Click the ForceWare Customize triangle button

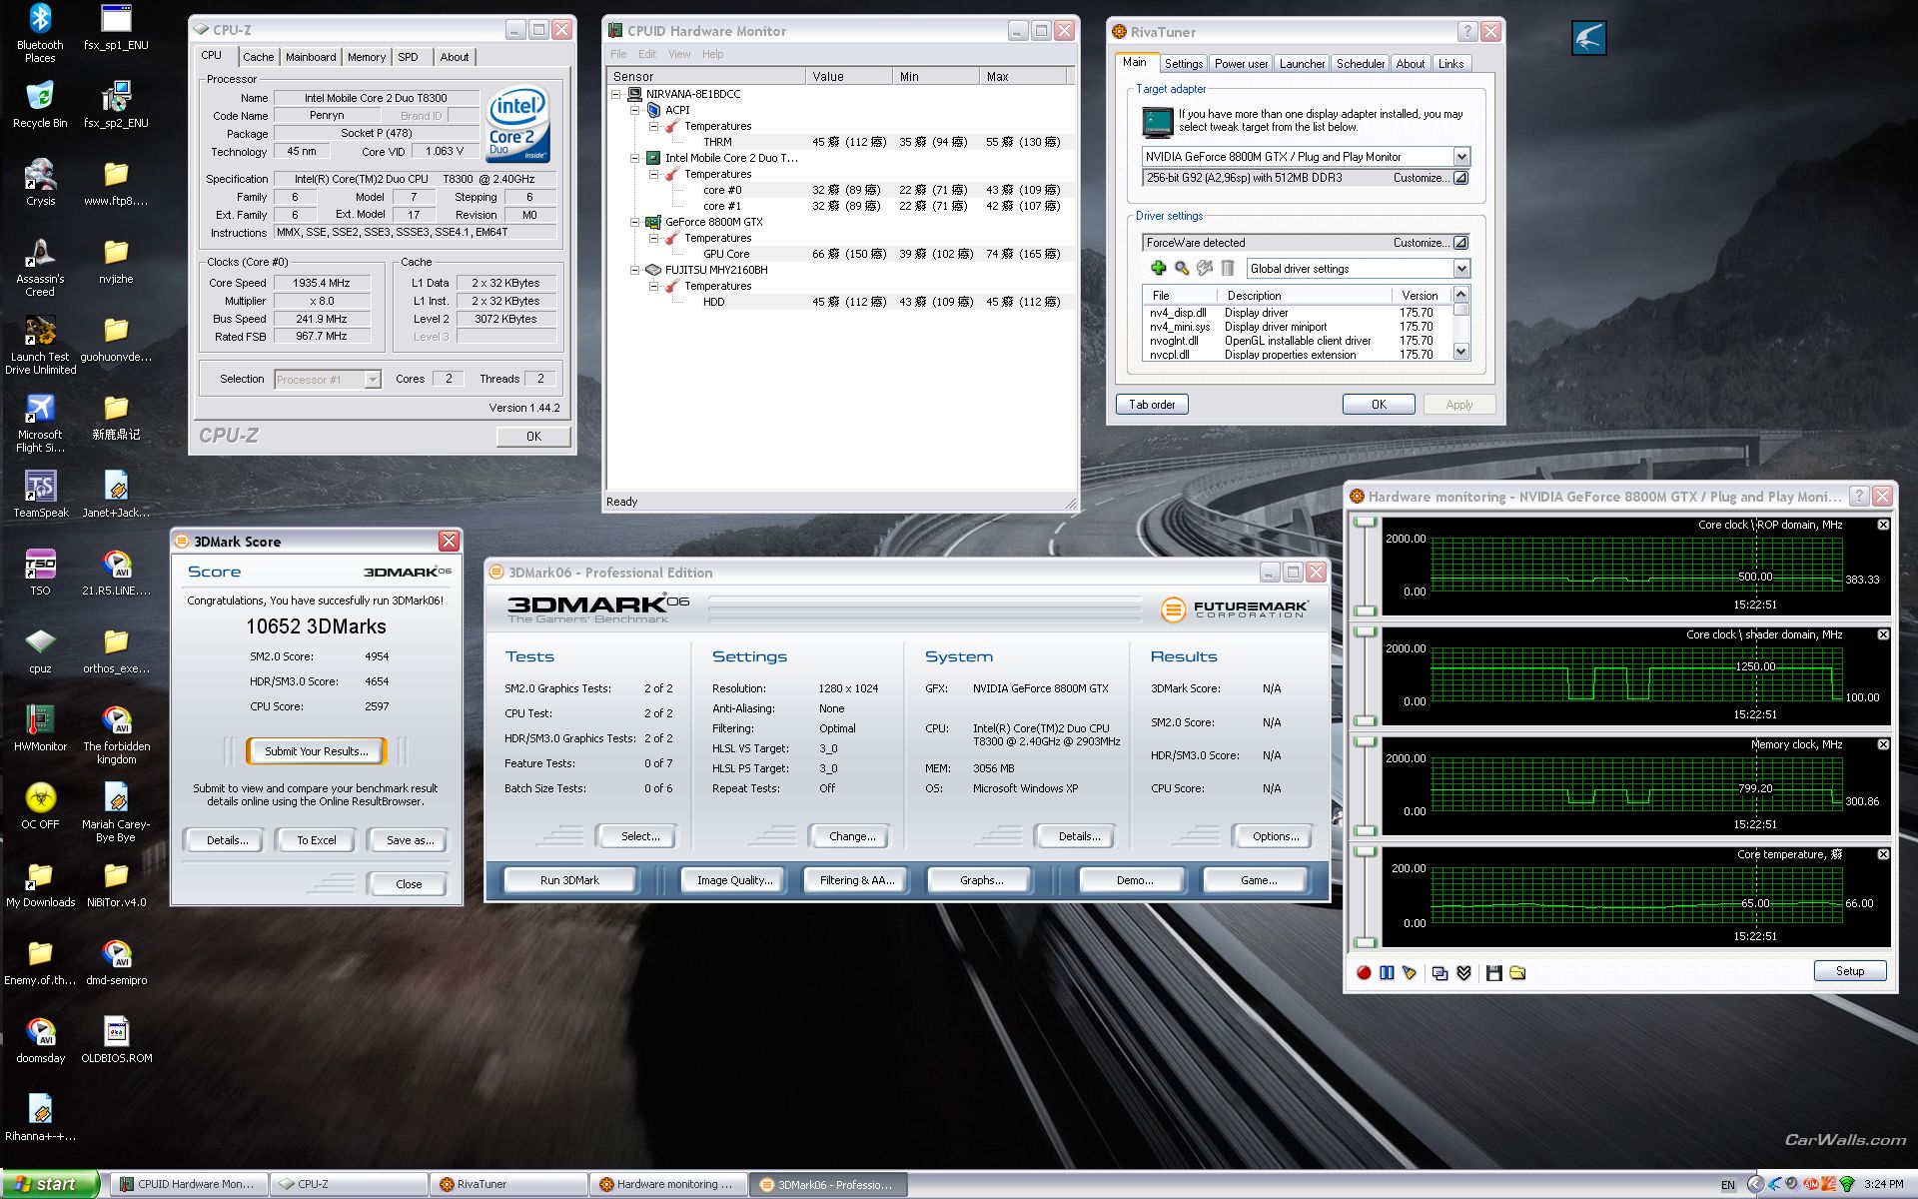(1460, 243)
